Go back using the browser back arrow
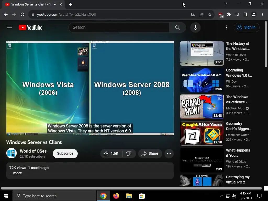Image resolution: width=268 pixels, height=201 pixels. tap(6, 15)
